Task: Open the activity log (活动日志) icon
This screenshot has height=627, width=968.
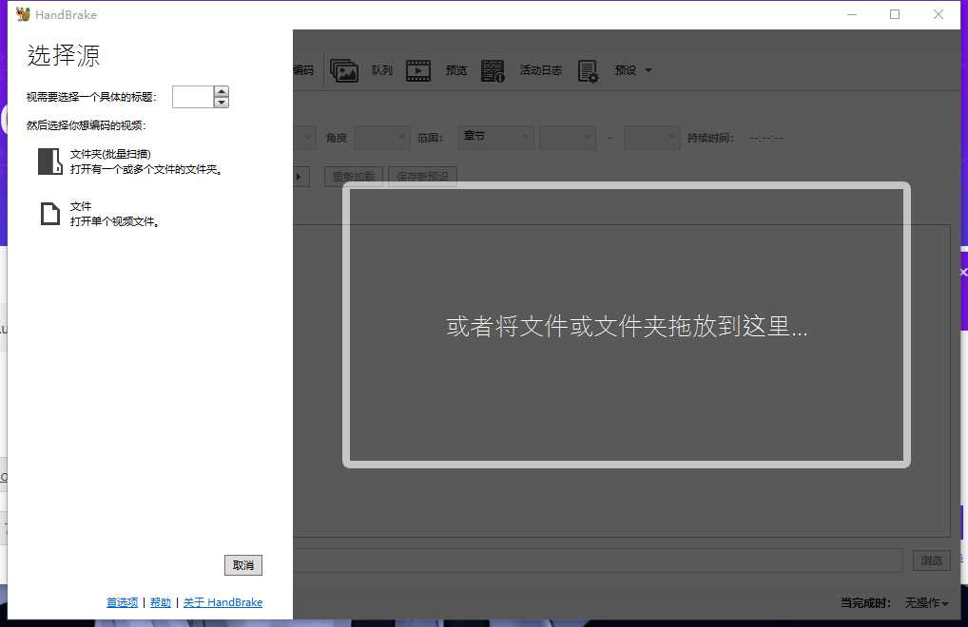Action: [493, 70]
